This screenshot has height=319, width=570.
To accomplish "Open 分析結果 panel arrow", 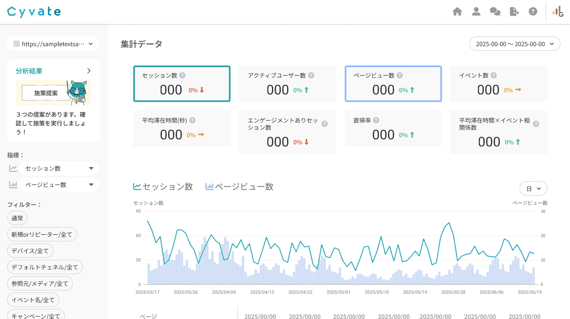I will (89, 71).
